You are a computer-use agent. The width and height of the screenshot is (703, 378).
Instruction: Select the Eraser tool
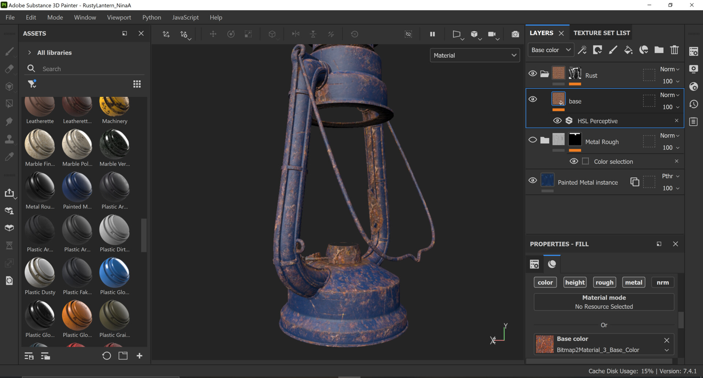point(10,69)
